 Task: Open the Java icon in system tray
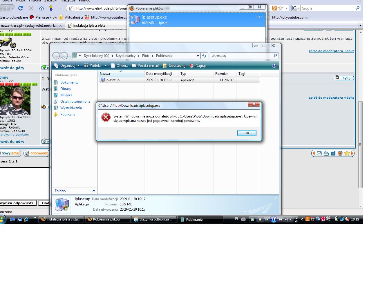pyautogui.click(x=307, y=219)
